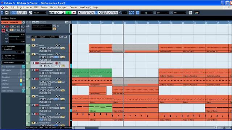Screen dimensions: 232x130
Task: Disable record on selected Copy of track 3
Action: coord(57,63)
